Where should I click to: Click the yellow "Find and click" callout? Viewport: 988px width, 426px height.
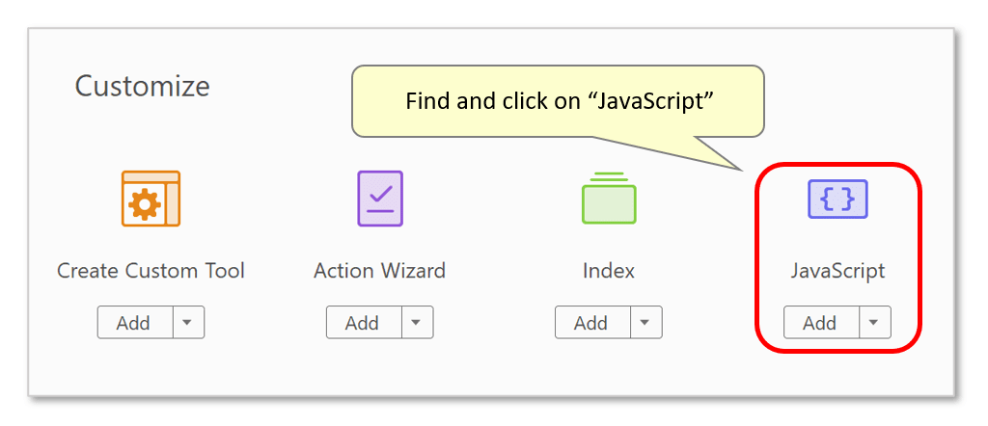point(558,101)
